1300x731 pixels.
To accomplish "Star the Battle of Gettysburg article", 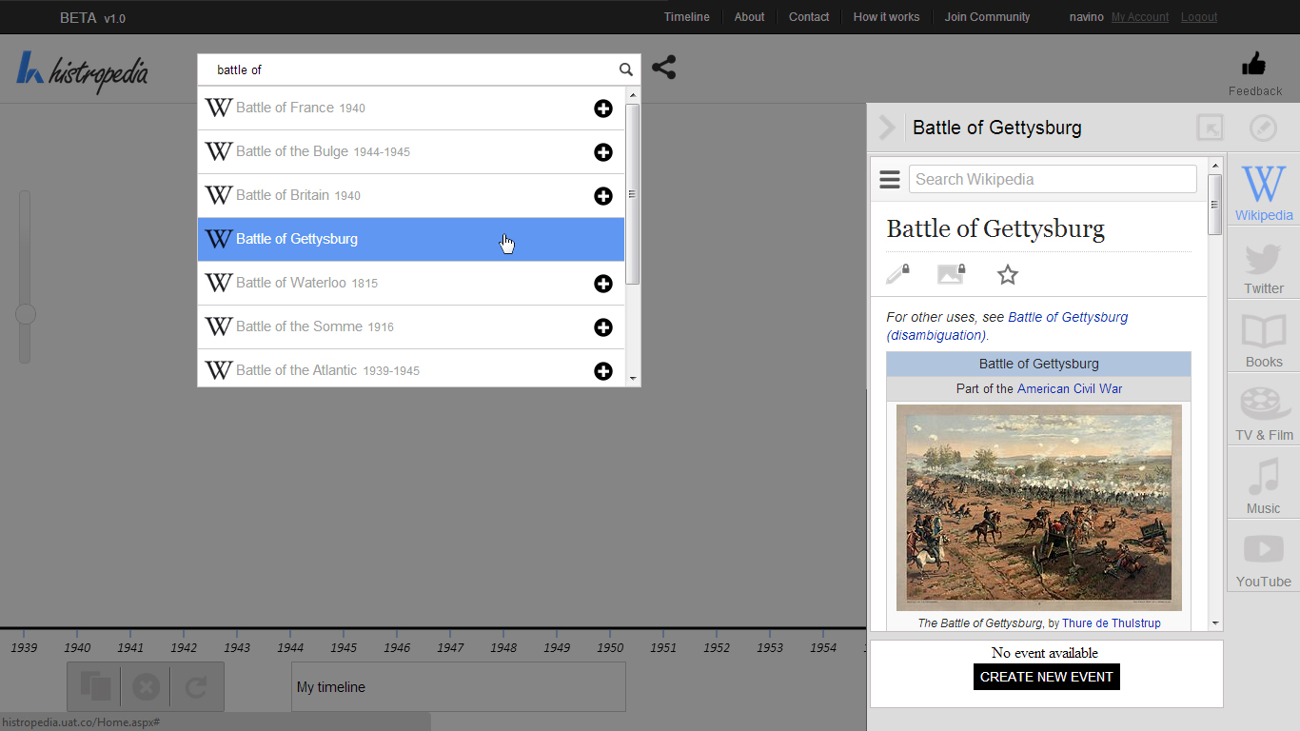I will click(1007, 275).
